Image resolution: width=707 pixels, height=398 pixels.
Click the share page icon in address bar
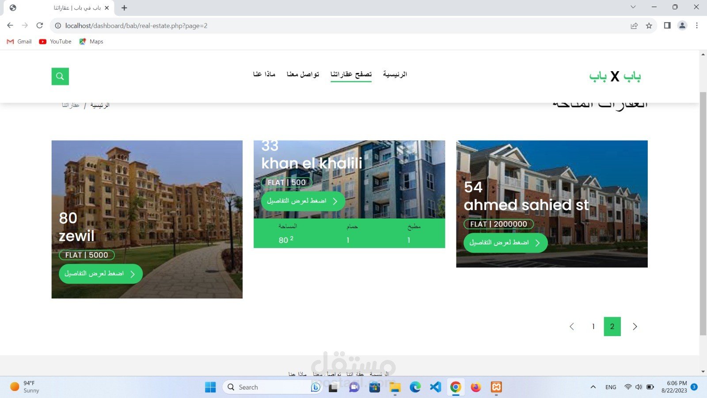[x=634, y=26]
